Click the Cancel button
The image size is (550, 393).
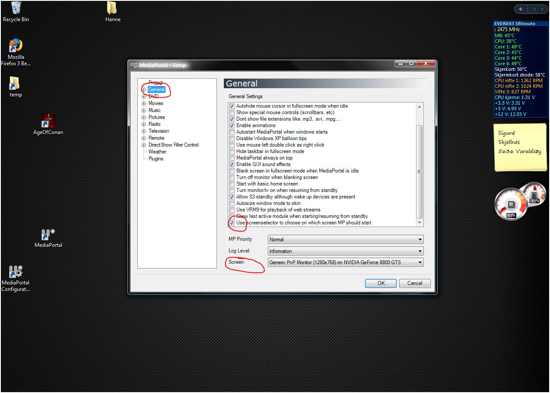tap(415, 283)
